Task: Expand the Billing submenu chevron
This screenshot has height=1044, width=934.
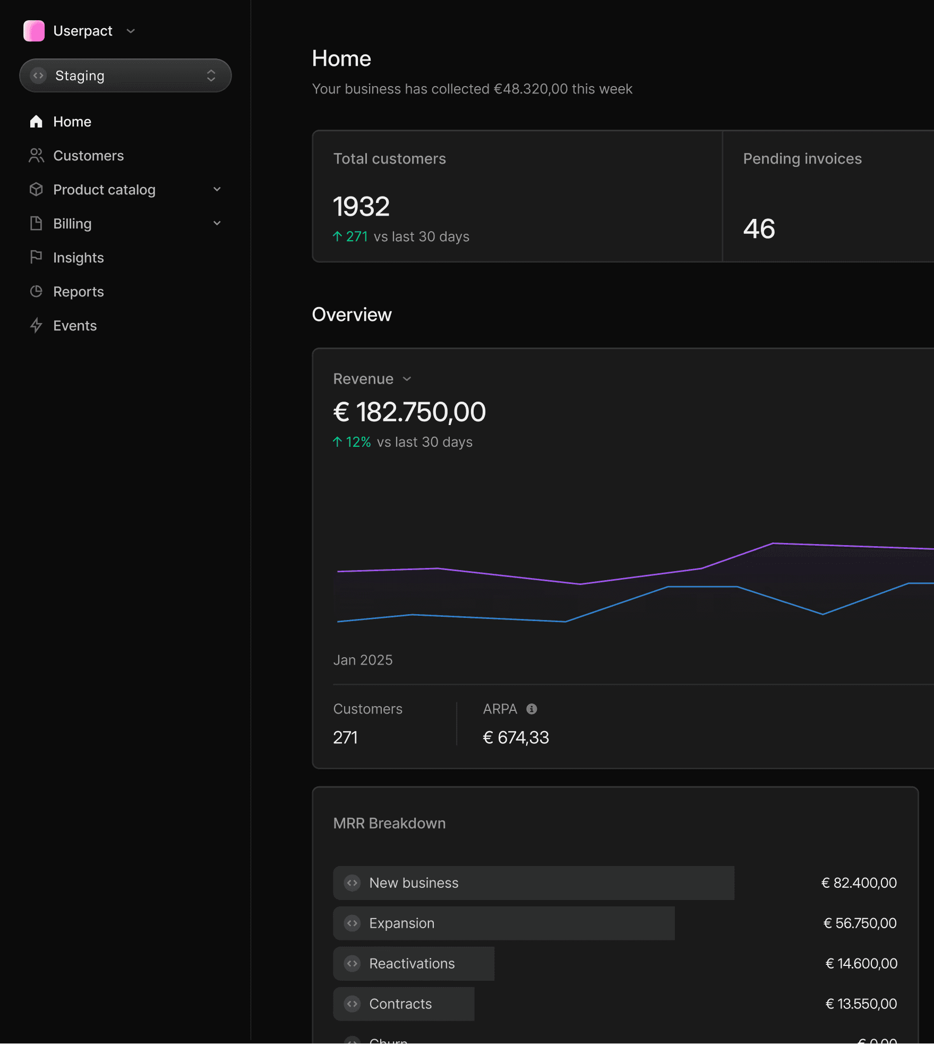Action: (x=217, y=224)
